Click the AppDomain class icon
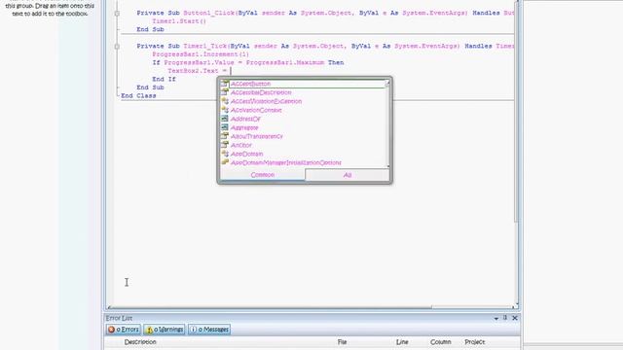This screenshot has width=623, height=350. 225,154
